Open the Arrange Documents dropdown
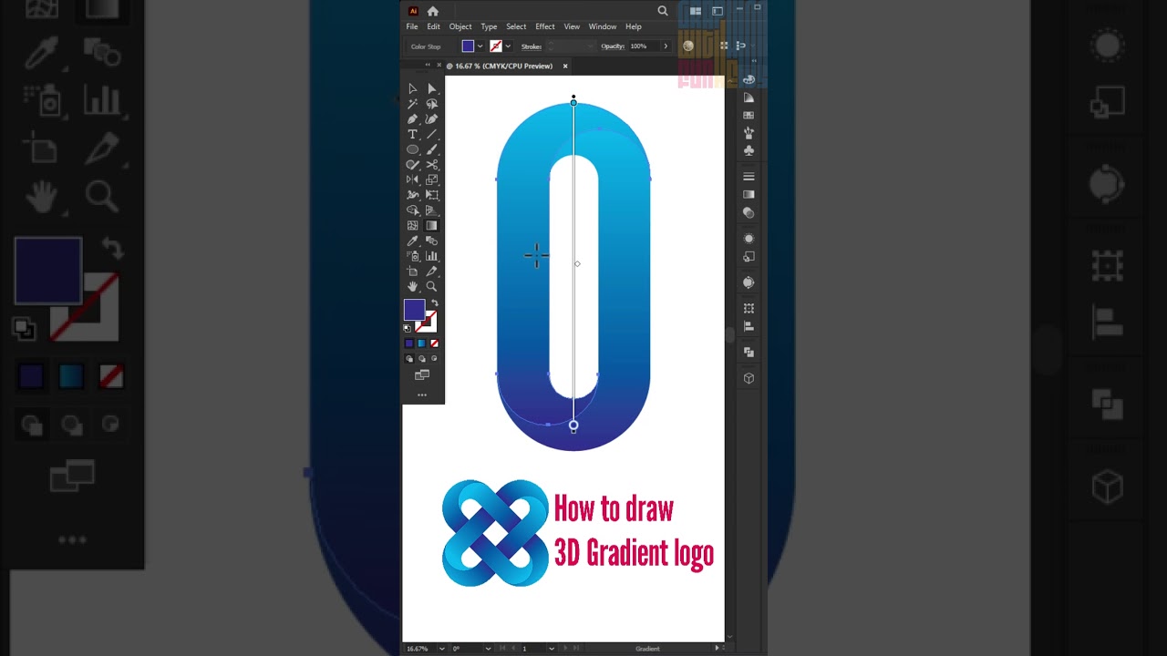This screenshot has height=656, width=1167. point(696,11)
